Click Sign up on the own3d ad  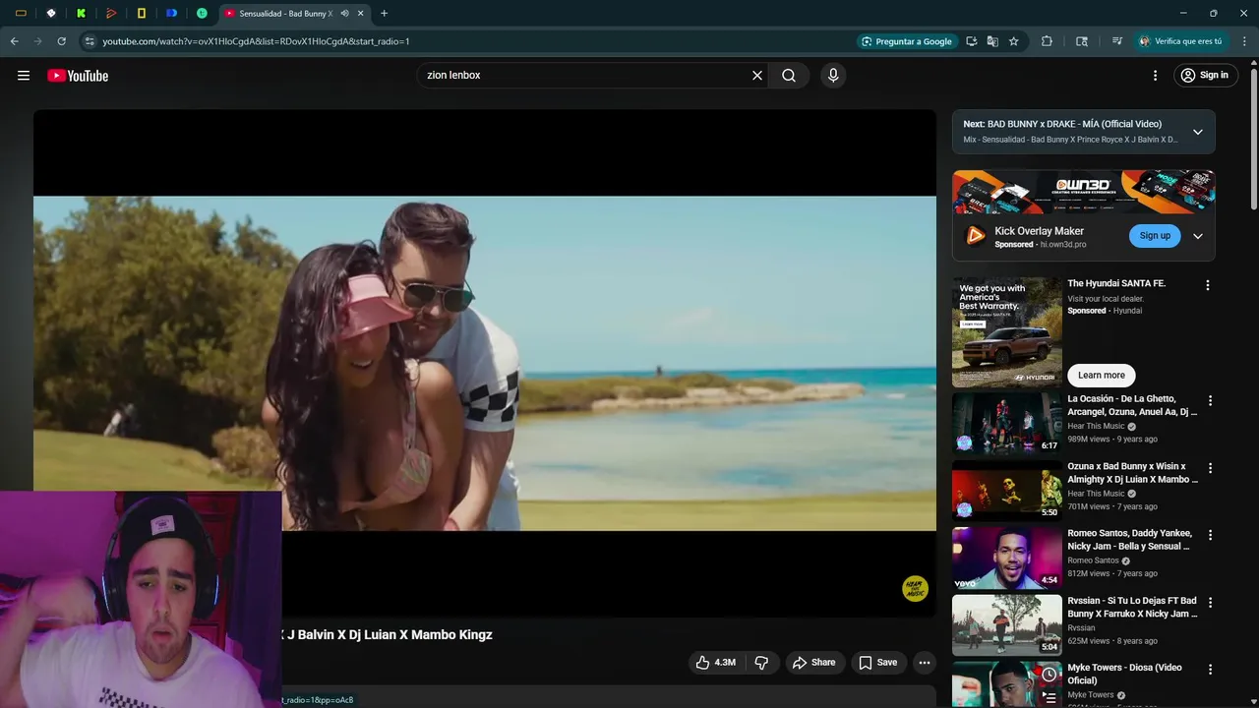(1155, 236)
